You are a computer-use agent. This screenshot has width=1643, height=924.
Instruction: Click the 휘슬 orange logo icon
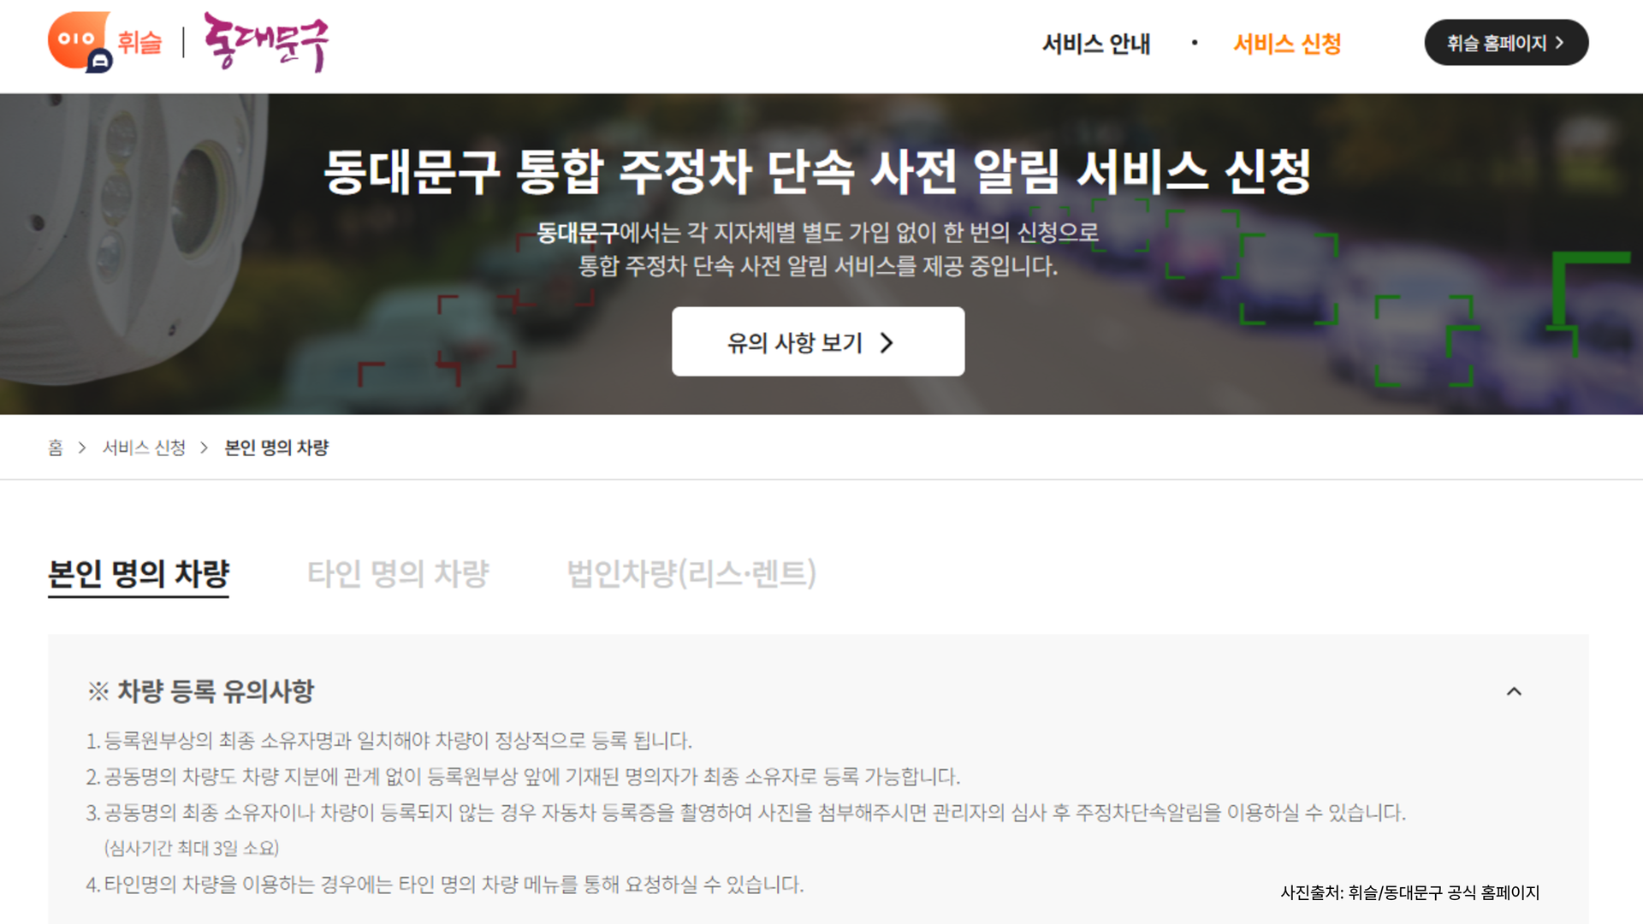click(x=80, y=41)
